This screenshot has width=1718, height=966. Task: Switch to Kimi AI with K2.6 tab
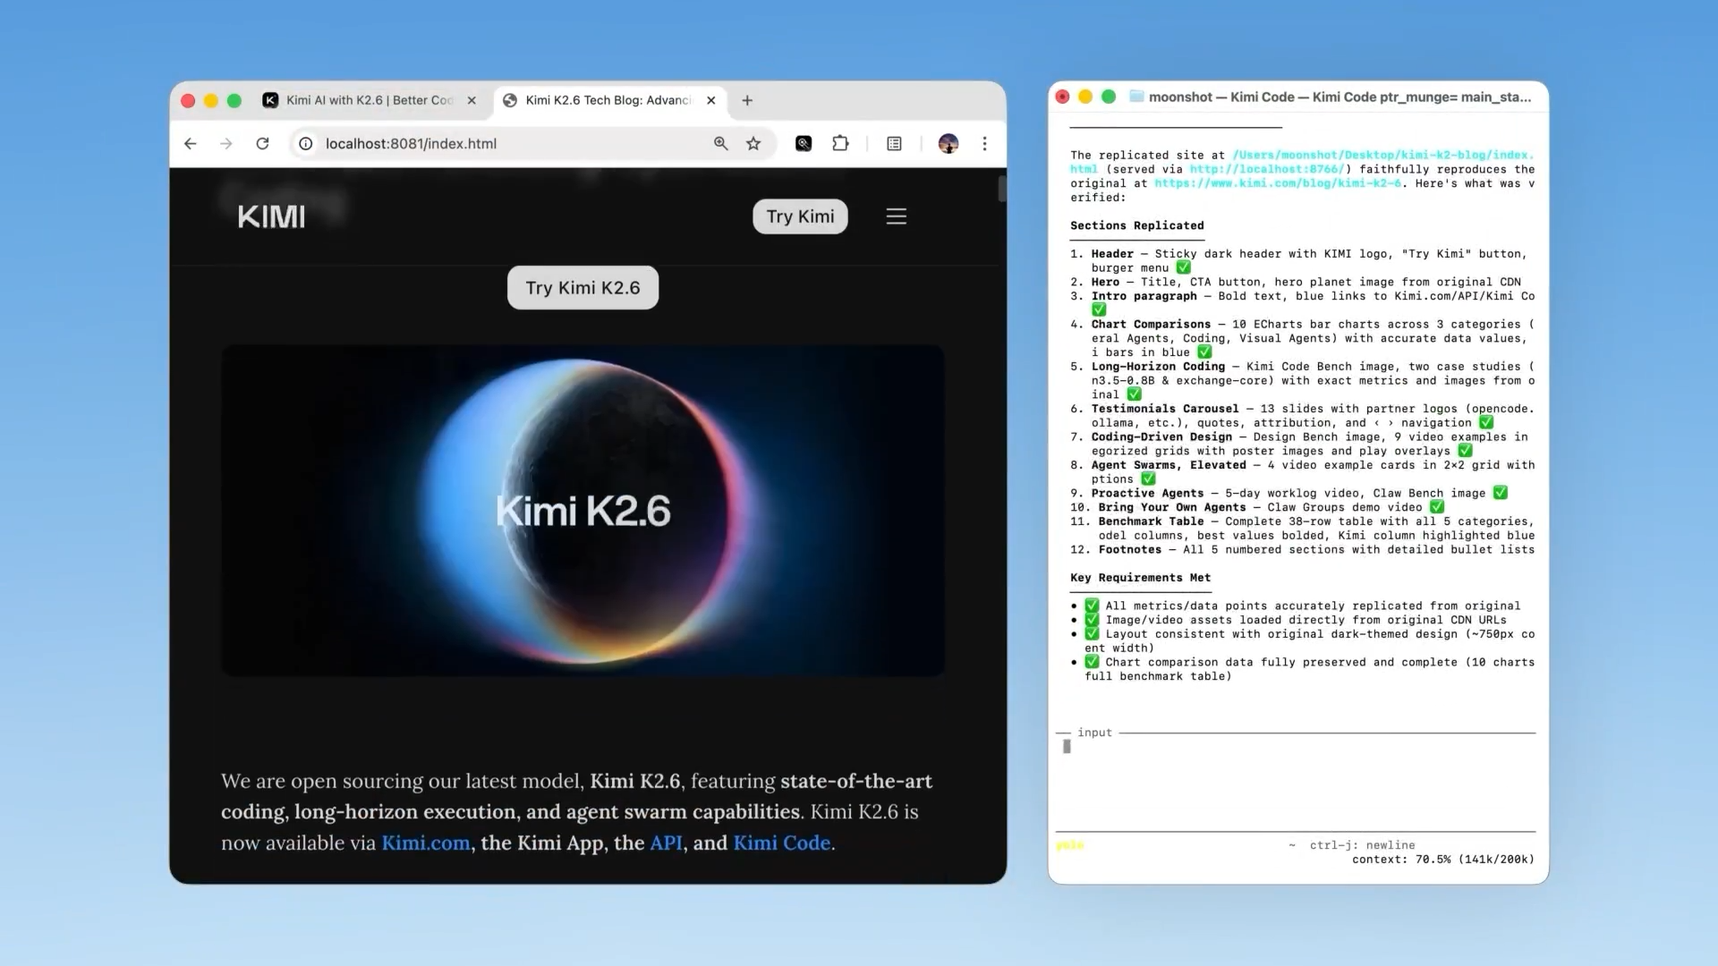(x=370, y=100)
